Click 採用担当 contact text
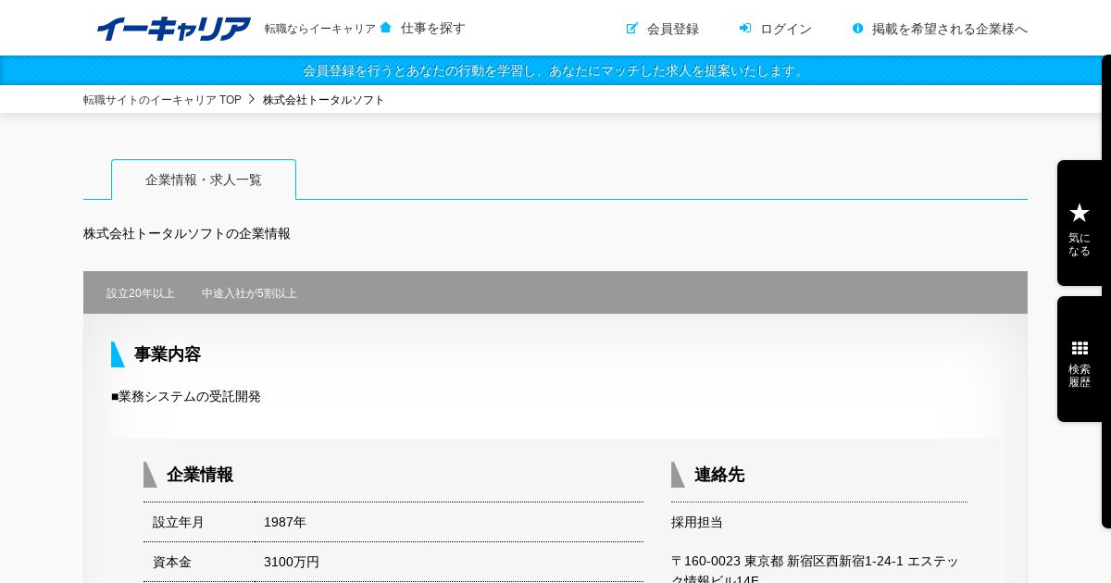 697,522
